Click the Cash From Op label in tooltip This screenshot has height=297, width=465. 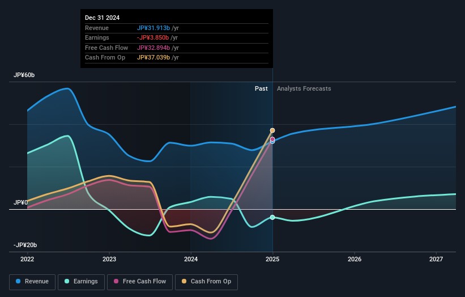105,58
